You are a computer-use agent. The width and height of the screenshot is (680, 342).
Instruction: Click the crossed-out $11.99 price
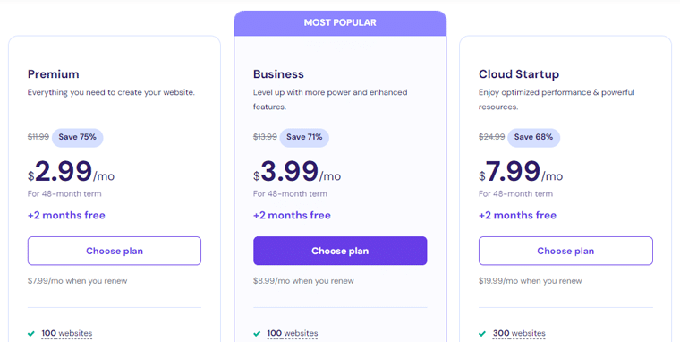tap(38, 137)
